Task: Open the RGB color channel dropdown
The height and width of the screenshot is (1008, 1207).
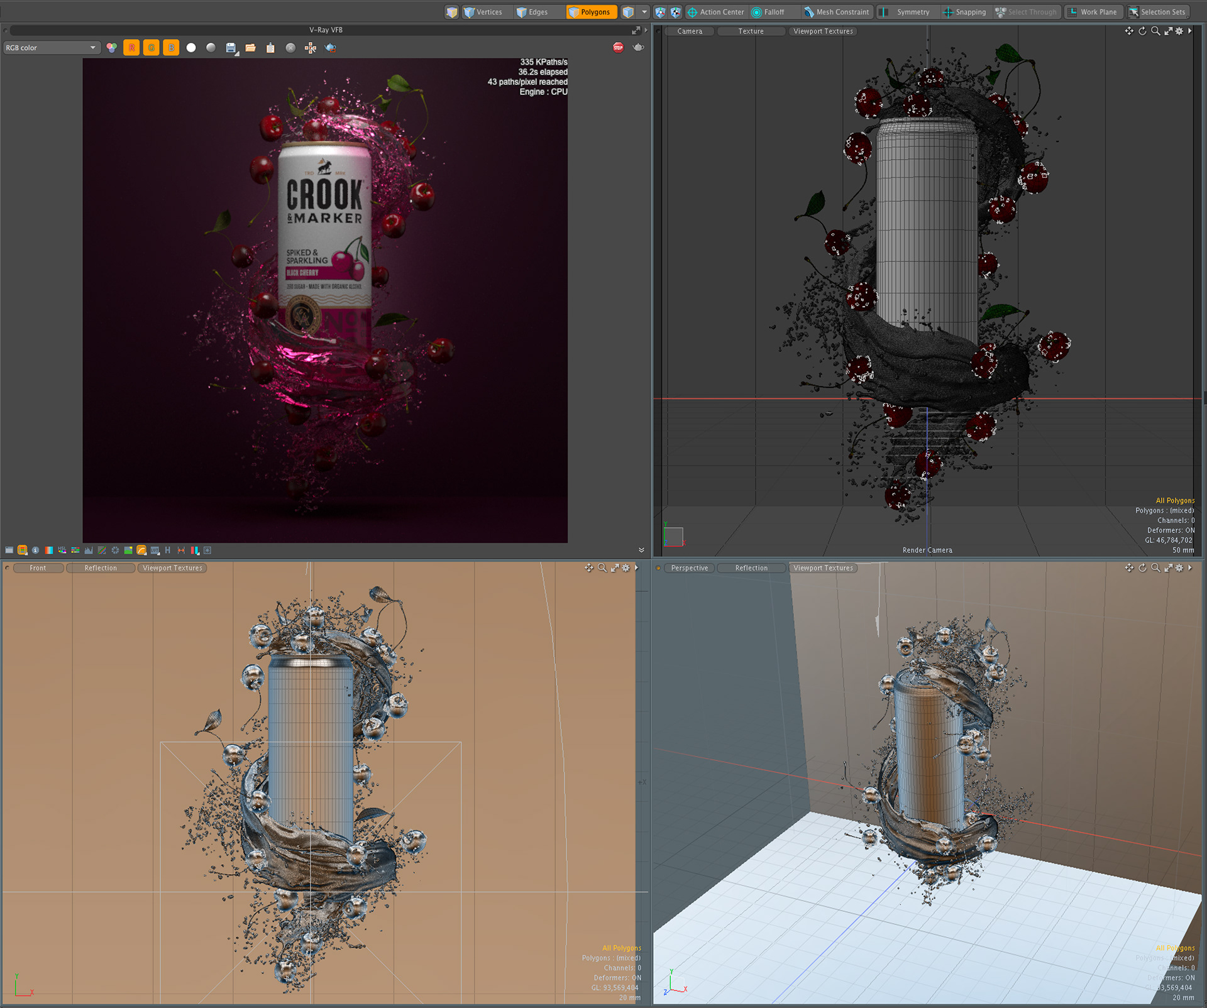Action: click(52, 48)
